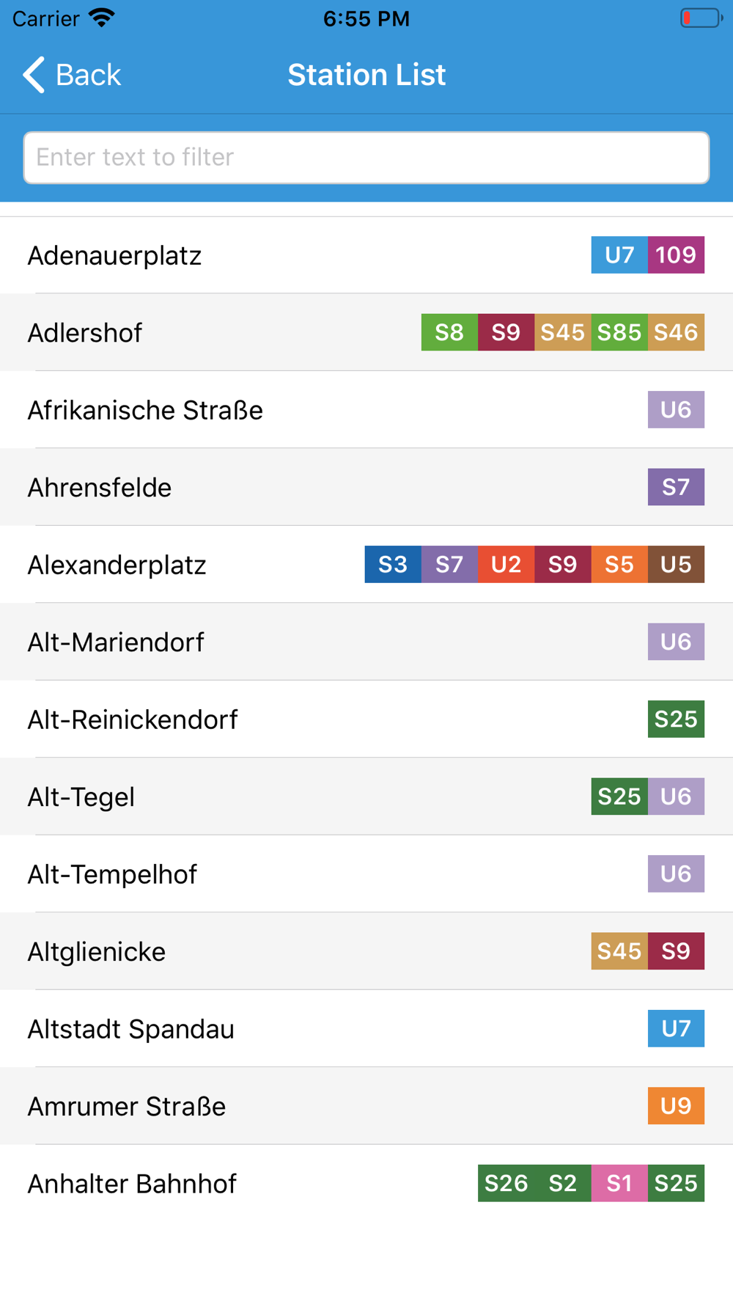Tap the brown U5 swatch on Alexanderplatz
Viewport: 733px width, 1304px height.
click(x=676, y=564)
